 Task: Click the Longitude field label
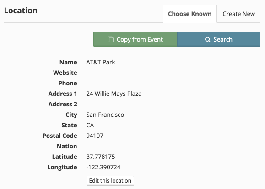point(62,168)
